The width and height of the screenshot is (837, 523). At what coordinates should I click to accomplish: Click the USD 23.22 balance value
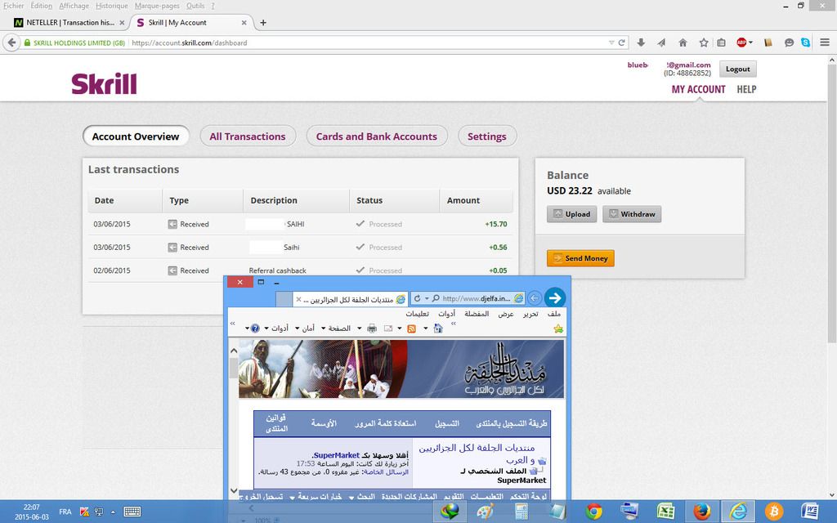(570, 190)
